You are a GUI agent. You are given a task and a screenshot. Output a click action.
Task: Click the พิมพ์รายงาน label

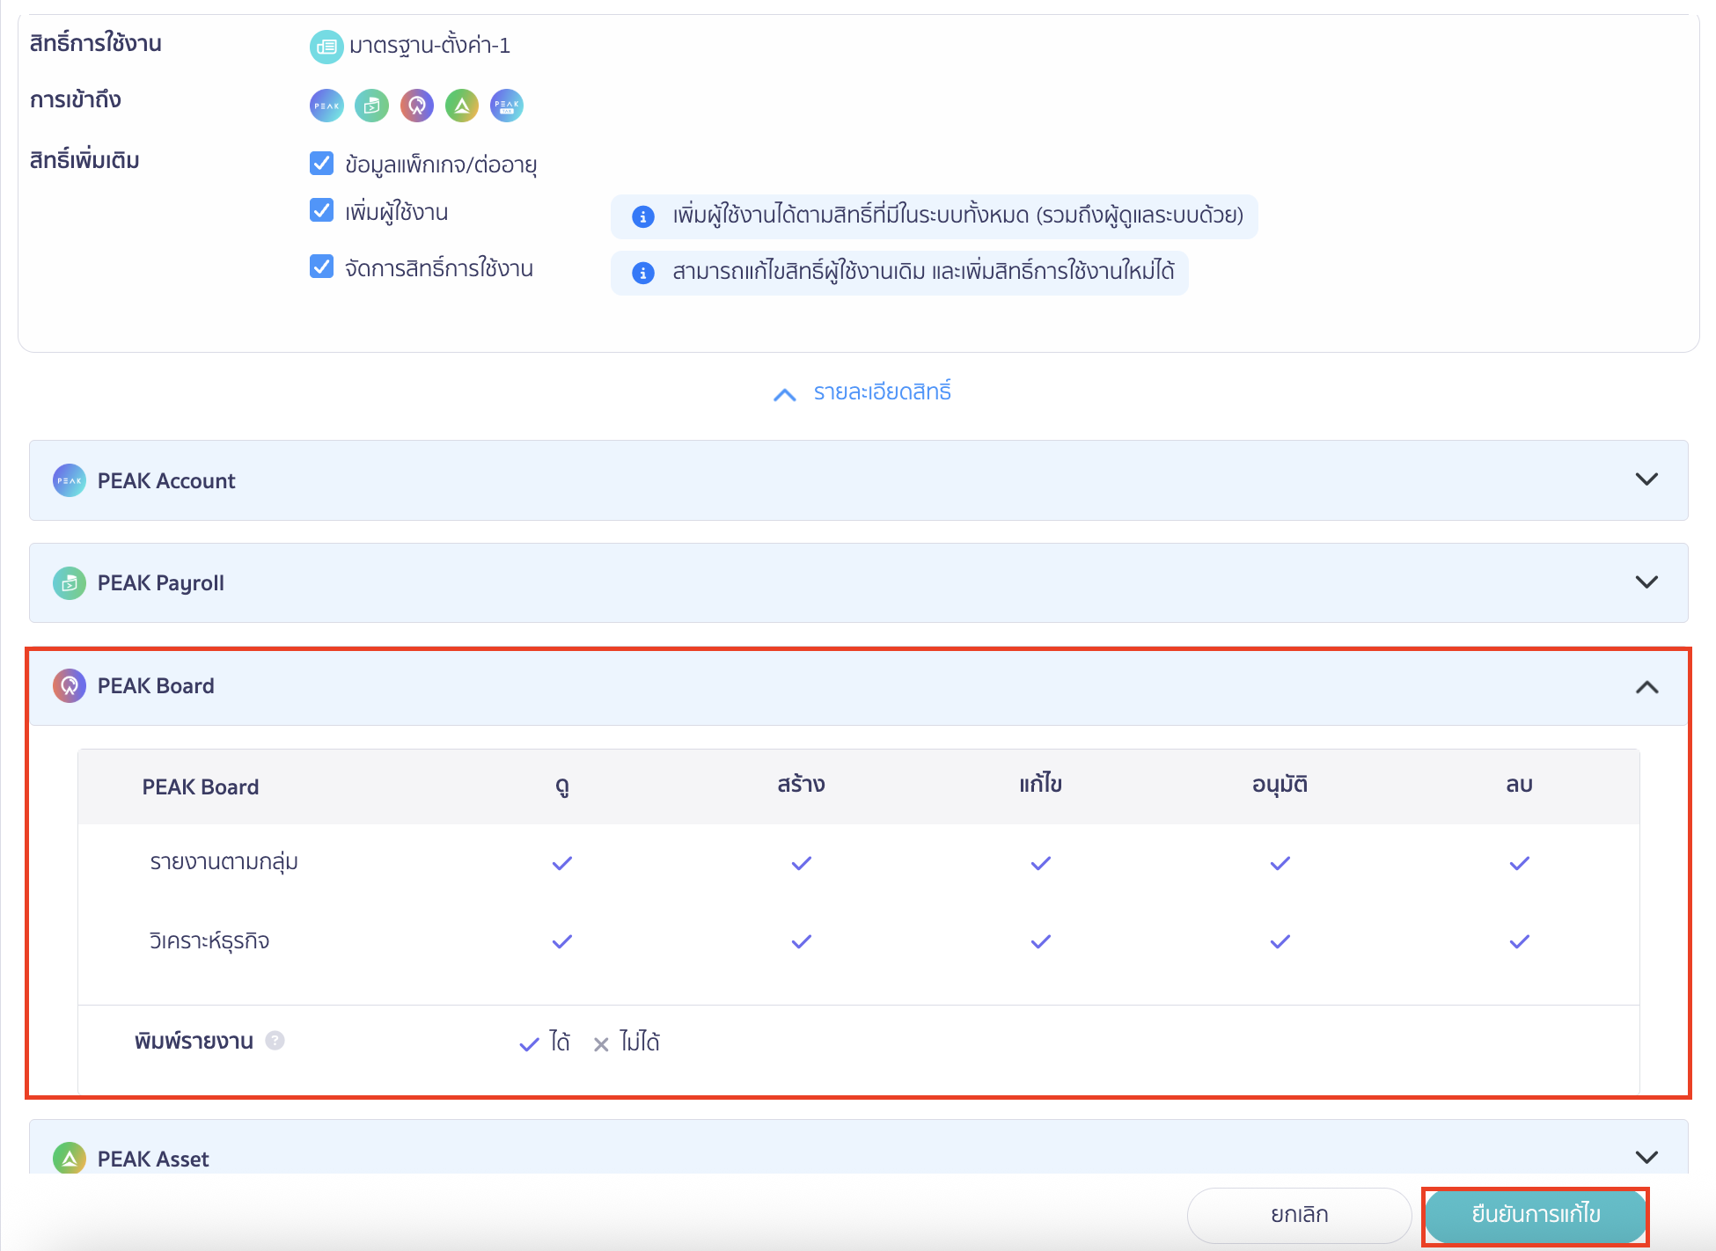[194, 1041]
